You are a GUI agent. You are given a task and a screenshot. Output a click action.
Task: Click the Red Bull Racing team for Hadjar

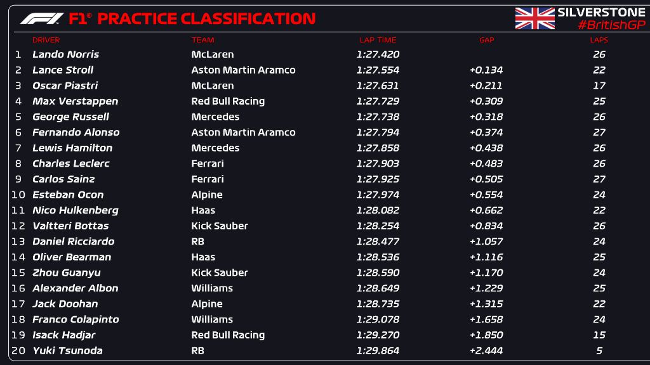coord(228,335)
